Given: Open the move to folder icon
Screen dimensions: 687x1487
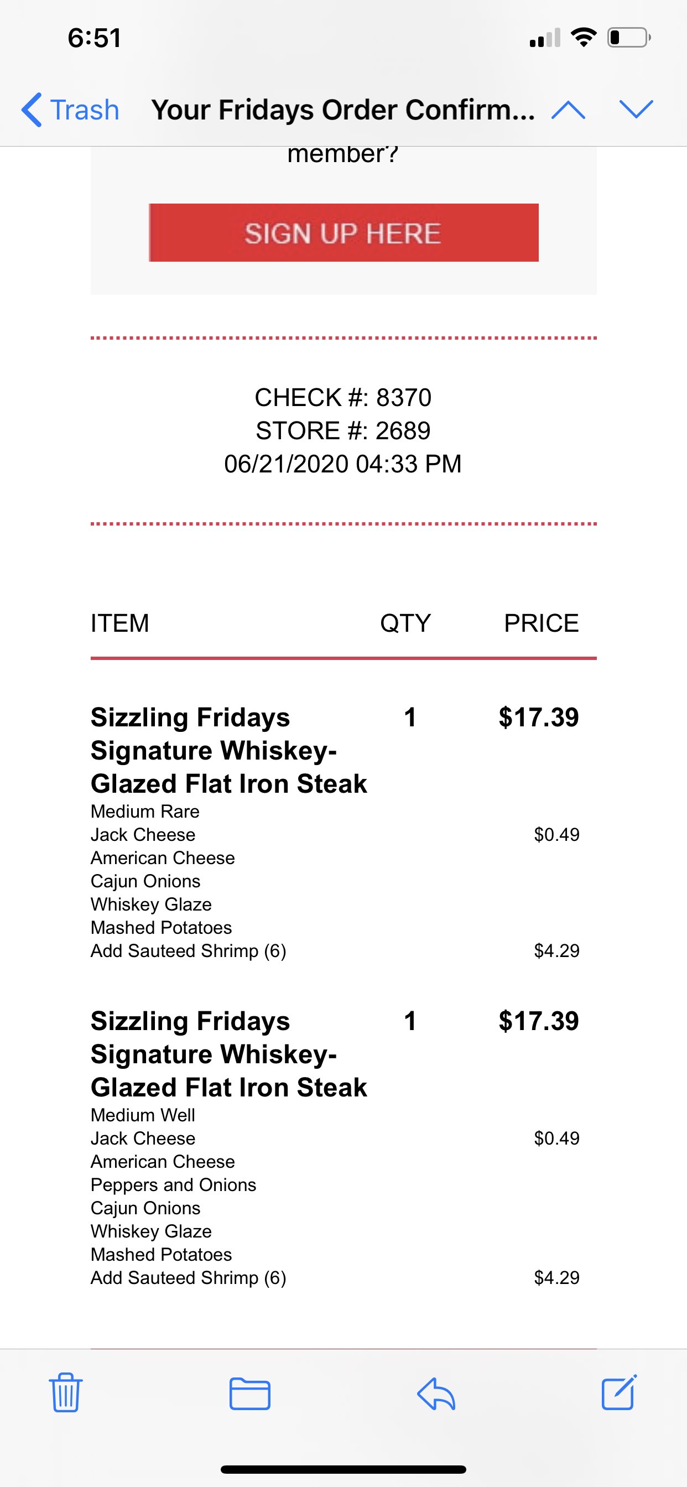Looking at the screenshot, I should coord(249,1394).
